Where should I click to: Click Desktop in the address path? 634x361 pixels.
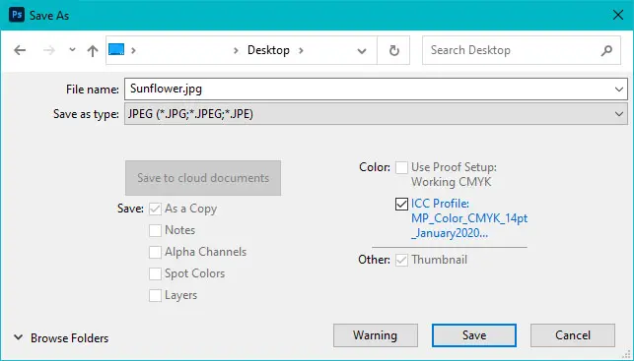[268, 50]
